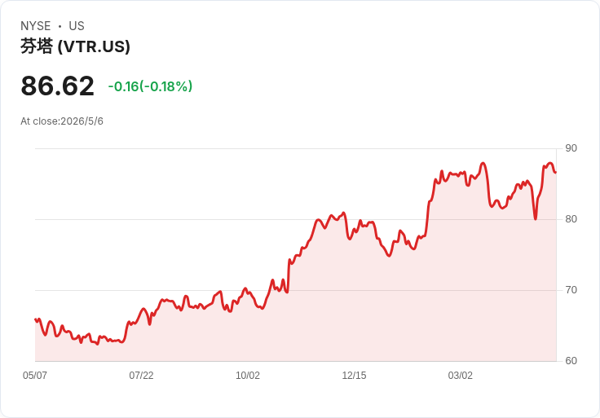
Task: Click the 90 price axis label
Action: click(x=571, y=148)
